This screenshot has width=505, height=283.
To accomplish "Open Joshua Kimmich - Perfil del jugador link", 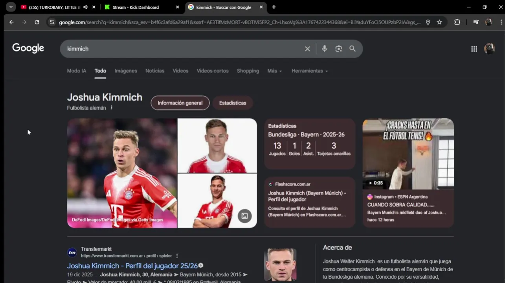I will click(132, 266).
